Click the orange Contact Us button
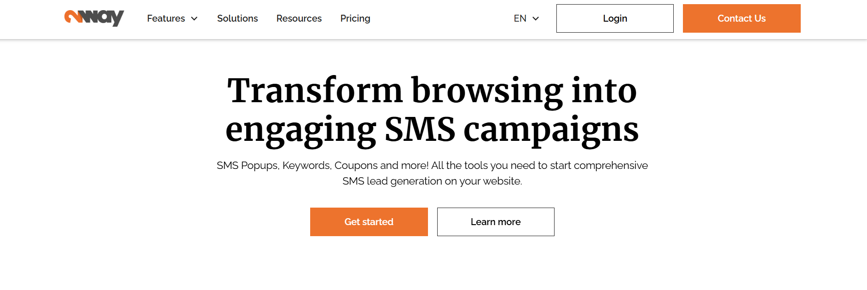The image size is (867, 290). coord(742,18)
